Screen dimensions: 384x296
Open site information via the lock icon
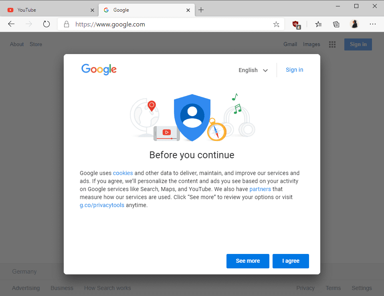pos(67,24)
